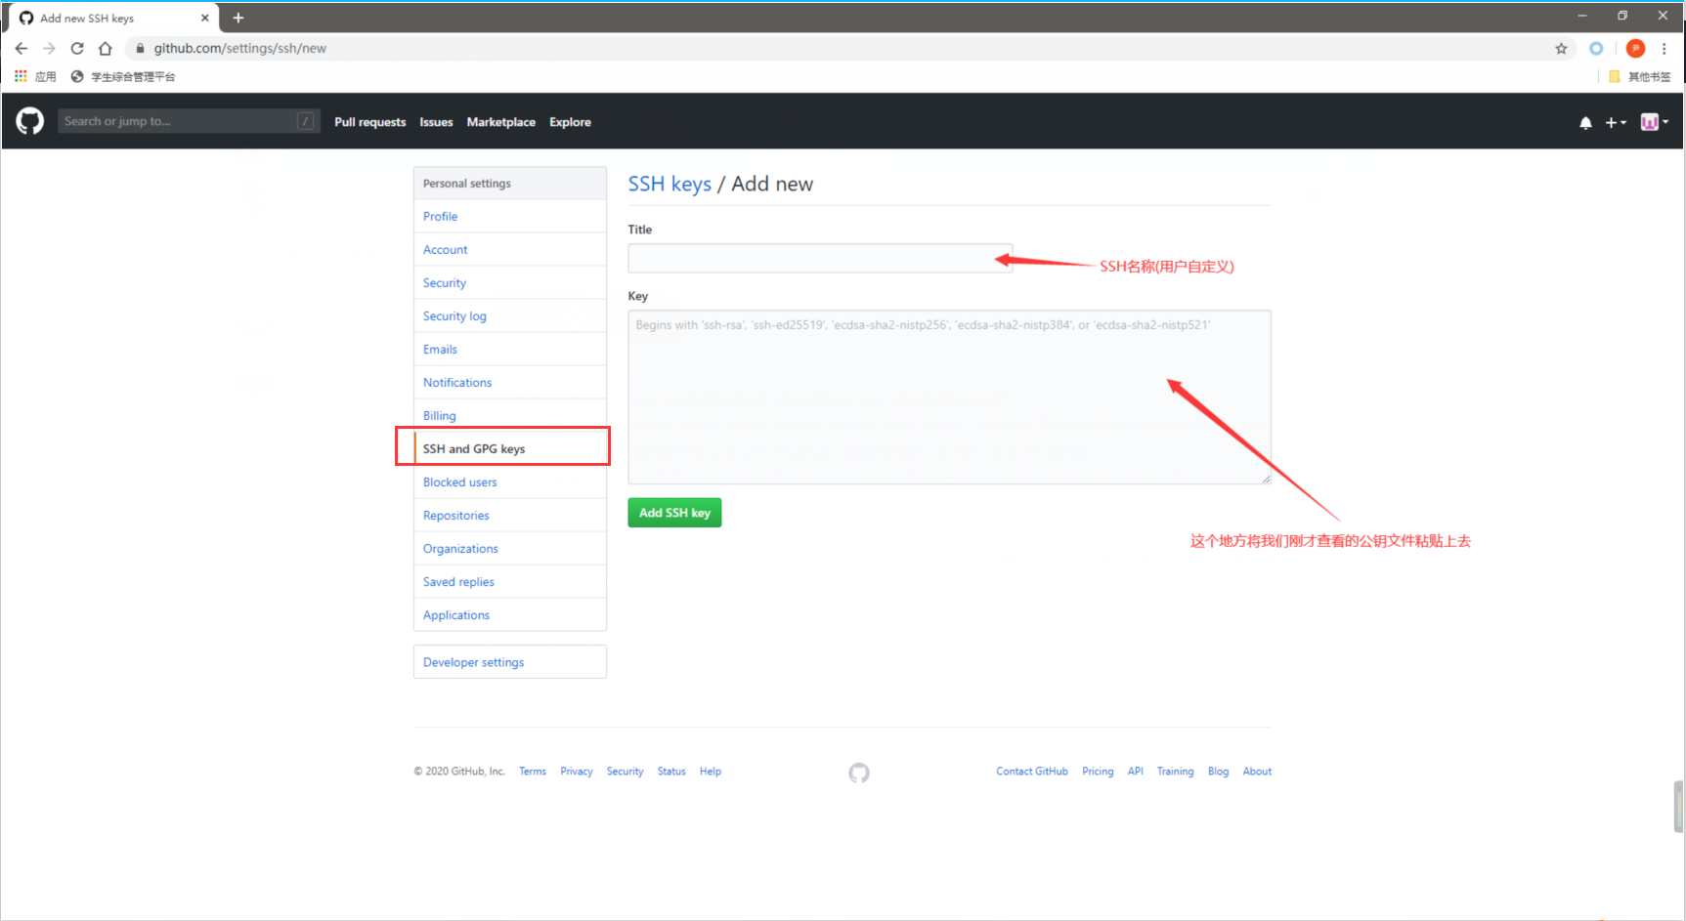Open the Pricing footer link
The width and height of the screenshot is (1686, 921).
[x=1098, y=772]
